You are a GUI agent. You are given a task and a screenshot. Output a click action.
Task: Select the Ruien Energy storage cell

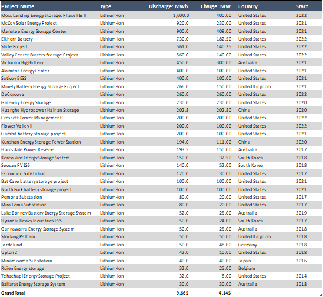pyautogui.click(x=23, y=268)
